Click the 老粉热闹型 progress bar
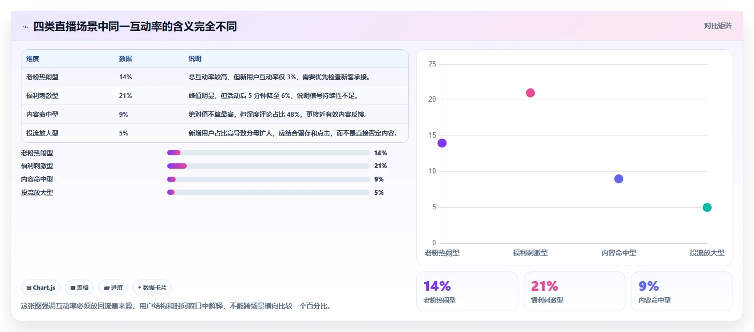 (x=268, y=153)
